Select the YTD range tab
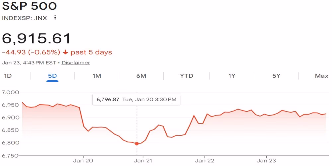The width and height of the screenshot is (332, 166). pos(186,76)
